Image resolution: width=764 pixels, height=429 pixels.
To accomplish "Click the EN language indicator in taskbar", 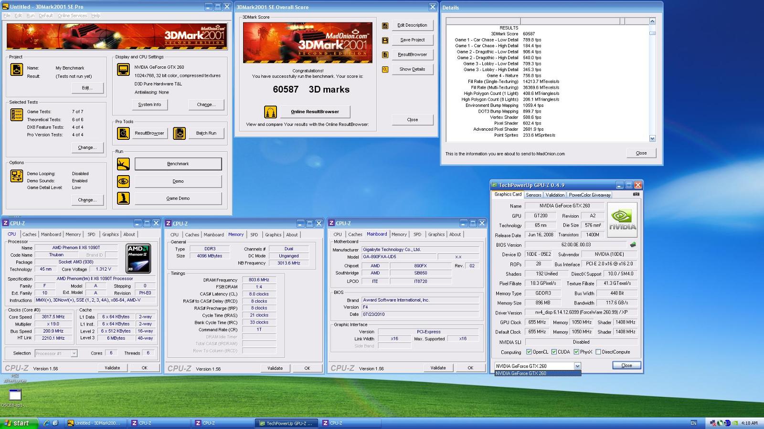I will coord(693,423).
